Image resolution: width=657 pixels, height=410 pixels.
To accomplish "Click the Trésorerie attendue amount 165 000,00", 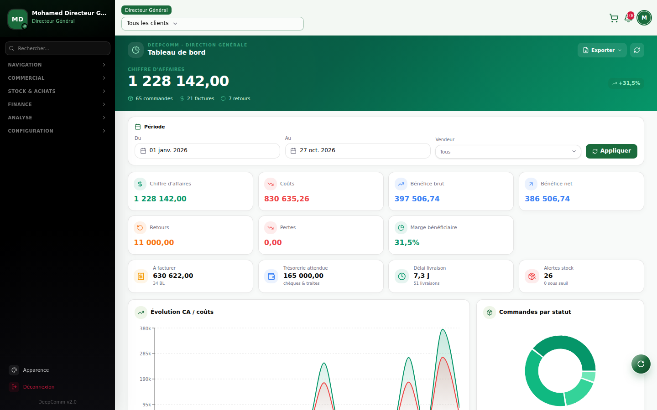I will point(303,276).
